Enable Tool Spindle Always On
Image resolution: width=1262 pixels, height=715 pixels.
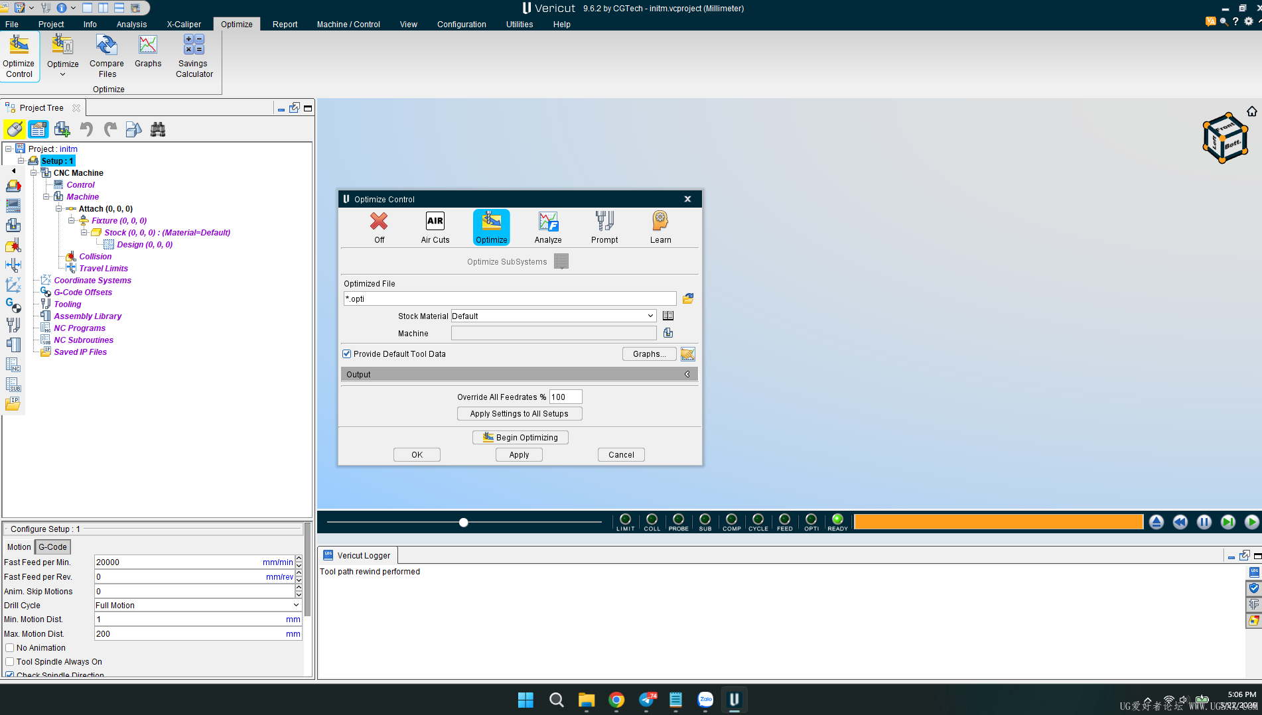coord(9,661)
